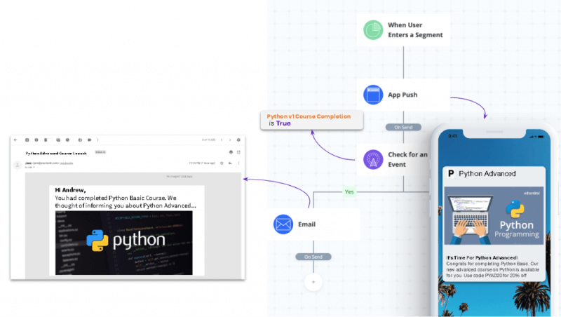
Task: Click the back arrow in email toolbar
Action: click(17, 140)
